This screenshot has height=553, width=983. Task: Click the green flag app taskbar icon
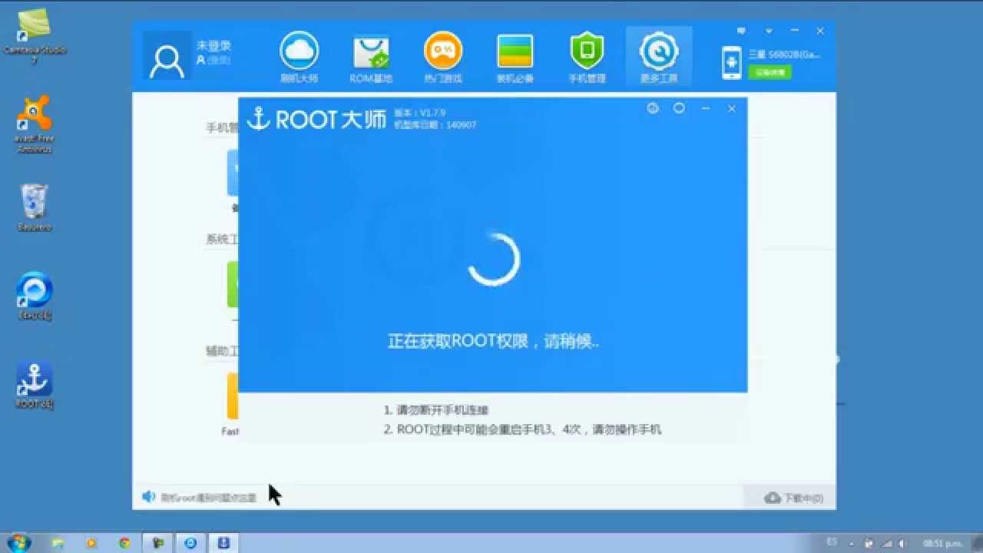click(x=157, y=543)
